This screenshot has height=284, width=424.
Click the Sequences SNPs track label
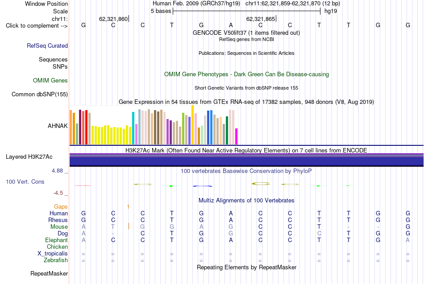click(x=53, y=63)
